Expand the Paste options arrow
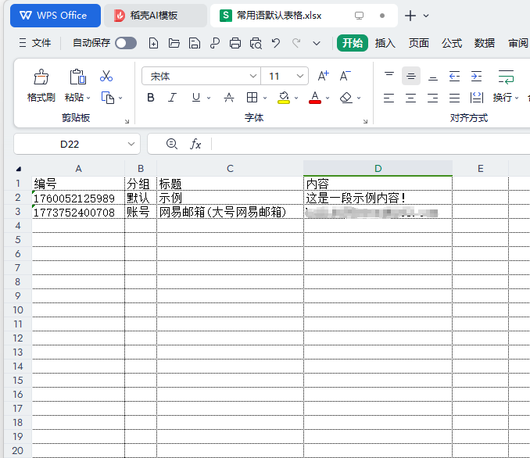Image resolution: width=530 pixels, height=458 pixels. pyautogui.click(x=88, y=98)
